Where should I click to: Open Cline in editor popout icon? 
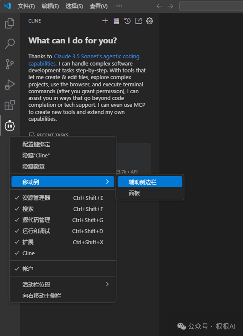(x=138, y=21)
